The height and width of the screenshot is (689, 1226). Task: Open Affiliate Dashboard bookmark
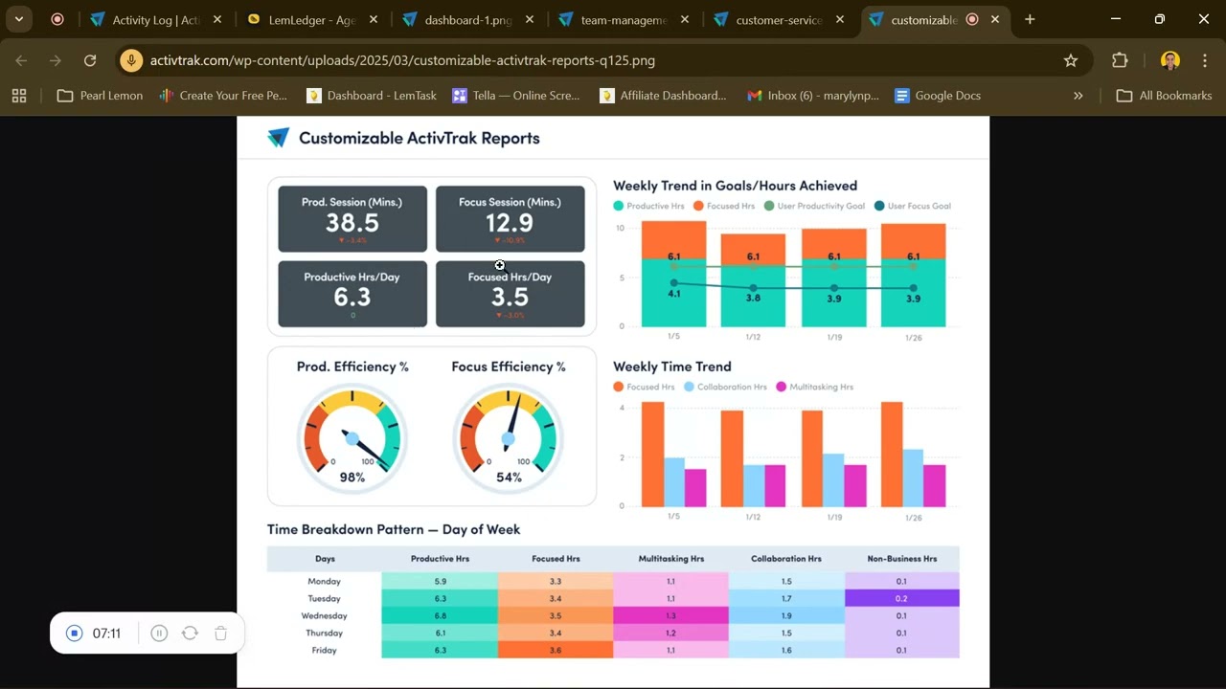coord(664,96)
